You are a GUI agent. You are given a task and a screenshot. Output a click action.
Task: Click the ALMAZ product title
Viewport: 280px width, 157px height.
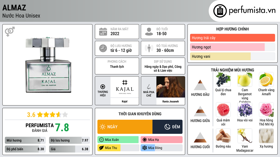tap(14, 8)
